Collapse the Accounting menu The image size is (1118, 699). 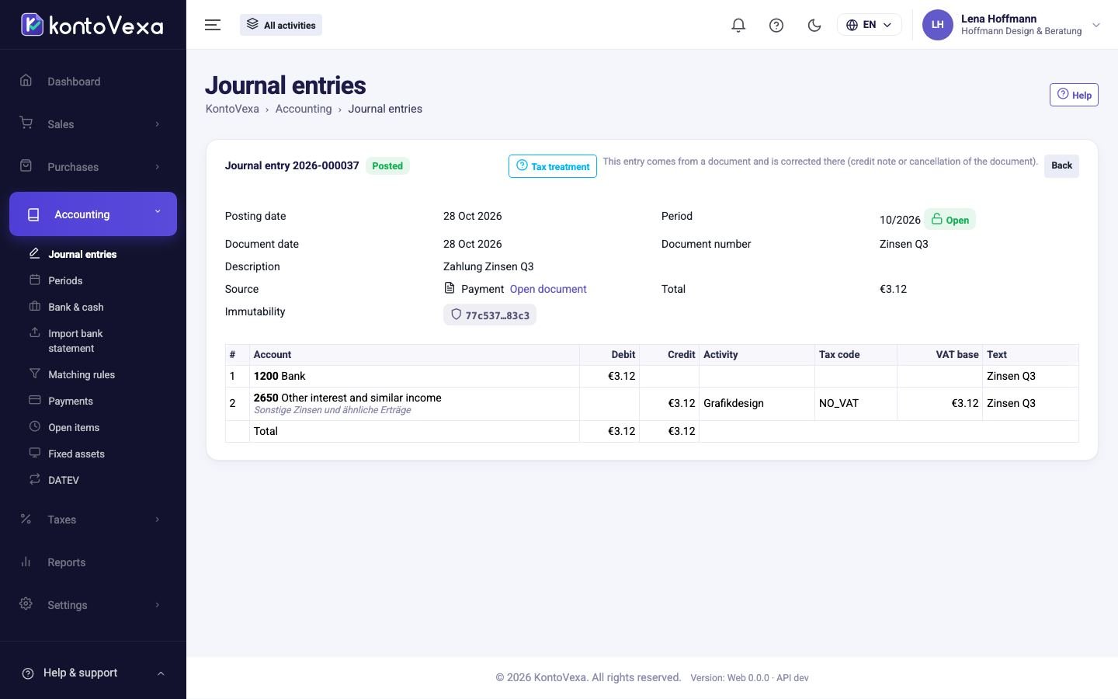pos(93,214)
